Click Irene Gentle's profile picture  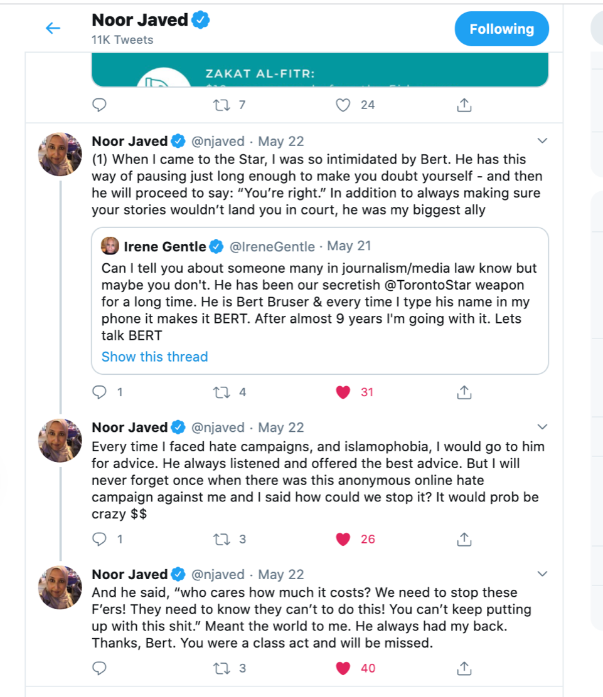click(x=110, y=246)
